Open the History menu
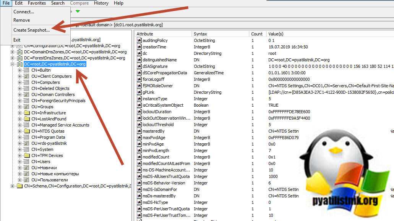The width and height of the screenshot is (394, 221). click(101, 3)
